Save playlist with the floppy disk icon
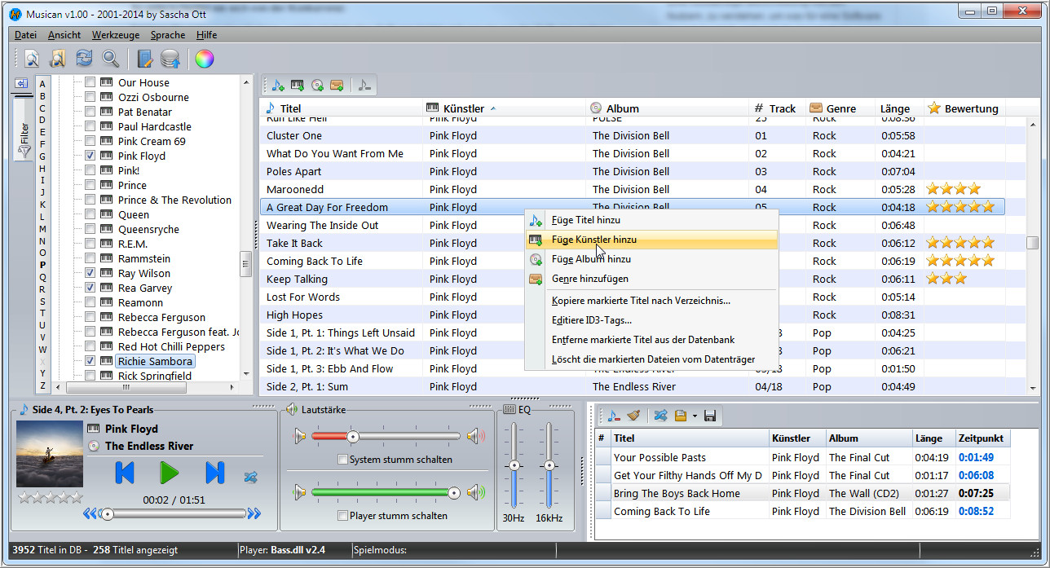The height and width of the screenshot is (568, 1050). click(710, 416)
